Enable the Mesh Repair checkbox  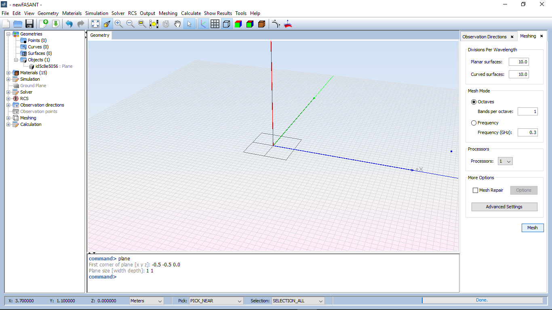click(x=475, y=190)
